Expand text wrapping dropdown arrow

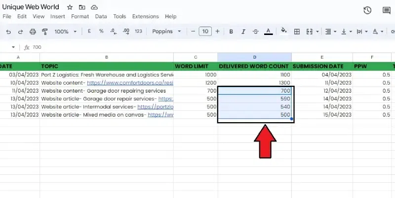click(x=366, y=32)
